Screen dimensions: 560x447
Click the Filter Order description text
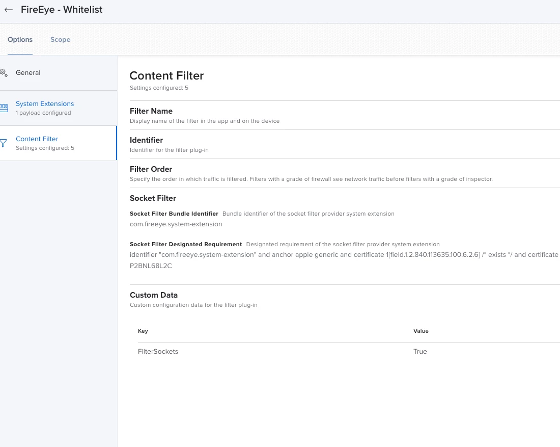pos(311,179)
